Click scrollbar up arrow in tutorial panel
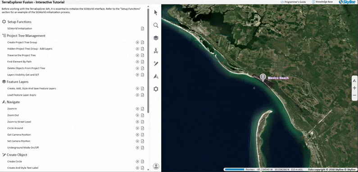The image size is (358, 172). [x=148, y=7]
